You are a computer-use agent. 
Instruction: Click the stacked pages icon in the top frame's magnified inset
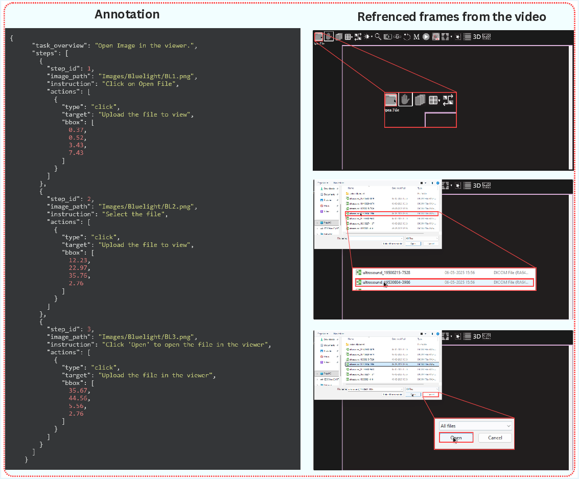pos(420,100)
